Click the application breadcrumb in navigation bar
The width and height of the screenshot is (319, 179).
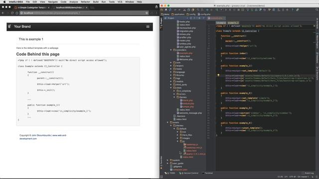click(x=178, y=14)
